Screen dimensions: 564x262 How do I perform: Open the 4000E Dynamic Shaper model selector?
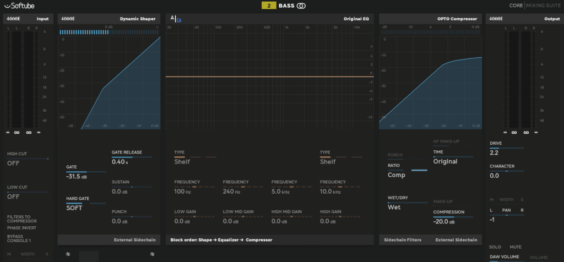(110, 19)
